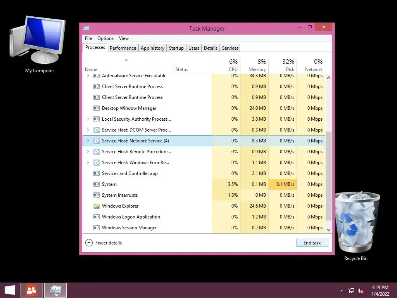
Task: Click the Windows Logon Application icon
Action: pyautogui.click(x=97, y=217)
